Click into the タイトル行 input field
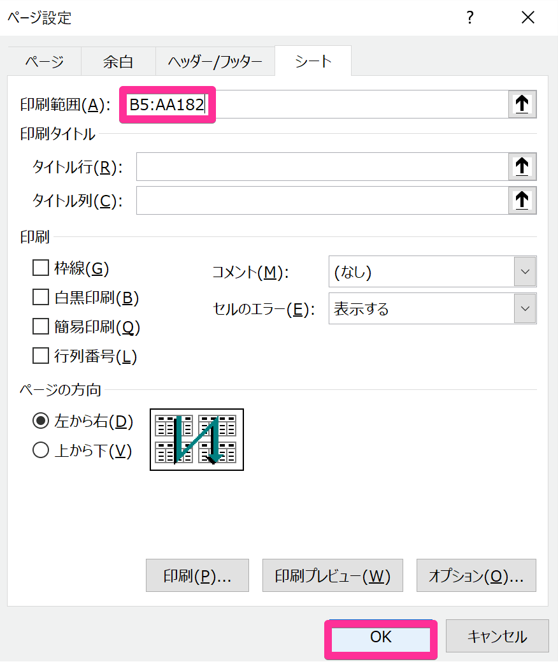 [x=322, y=166]
